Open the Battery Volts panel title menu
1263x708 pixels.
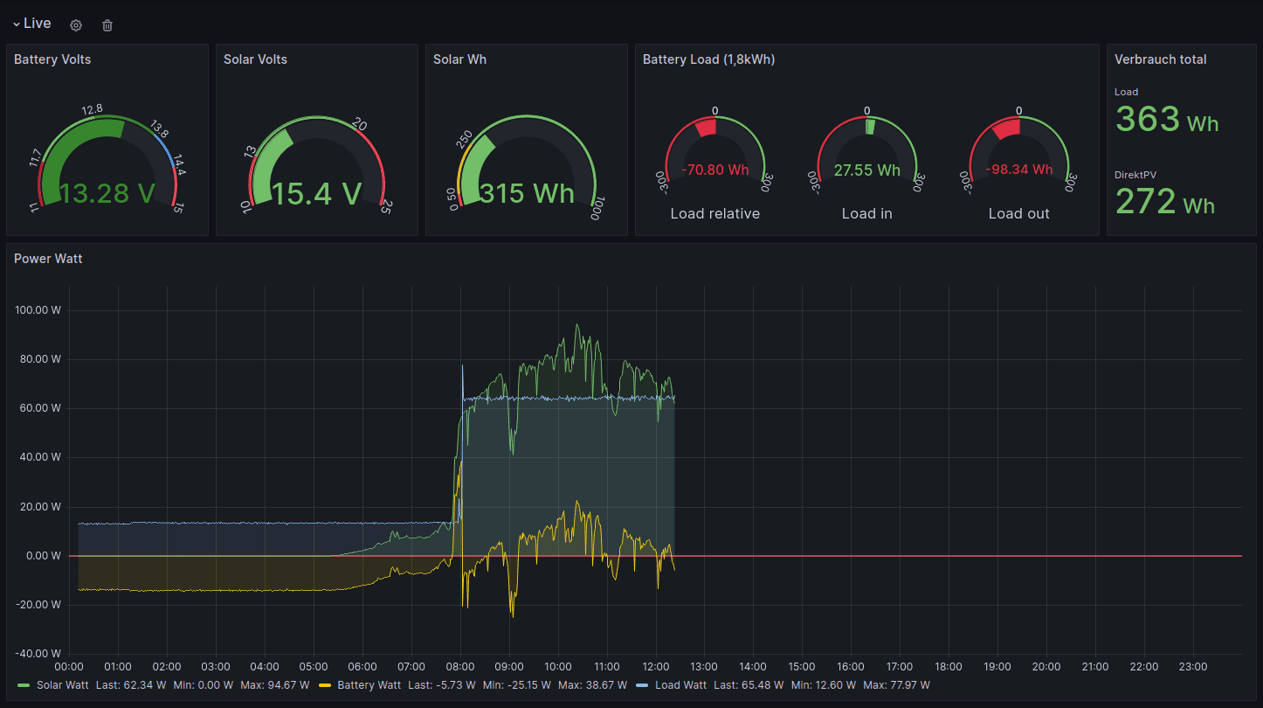click(x=52, y=59)
